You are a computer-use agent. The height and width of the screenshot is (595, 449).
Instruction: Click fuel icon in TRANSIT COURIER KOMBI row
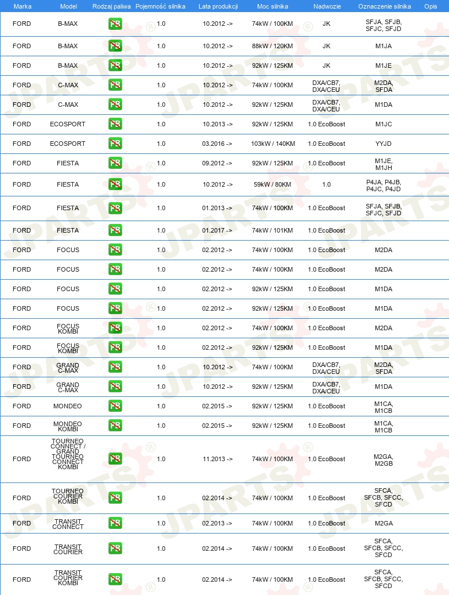tap(115, 579)
